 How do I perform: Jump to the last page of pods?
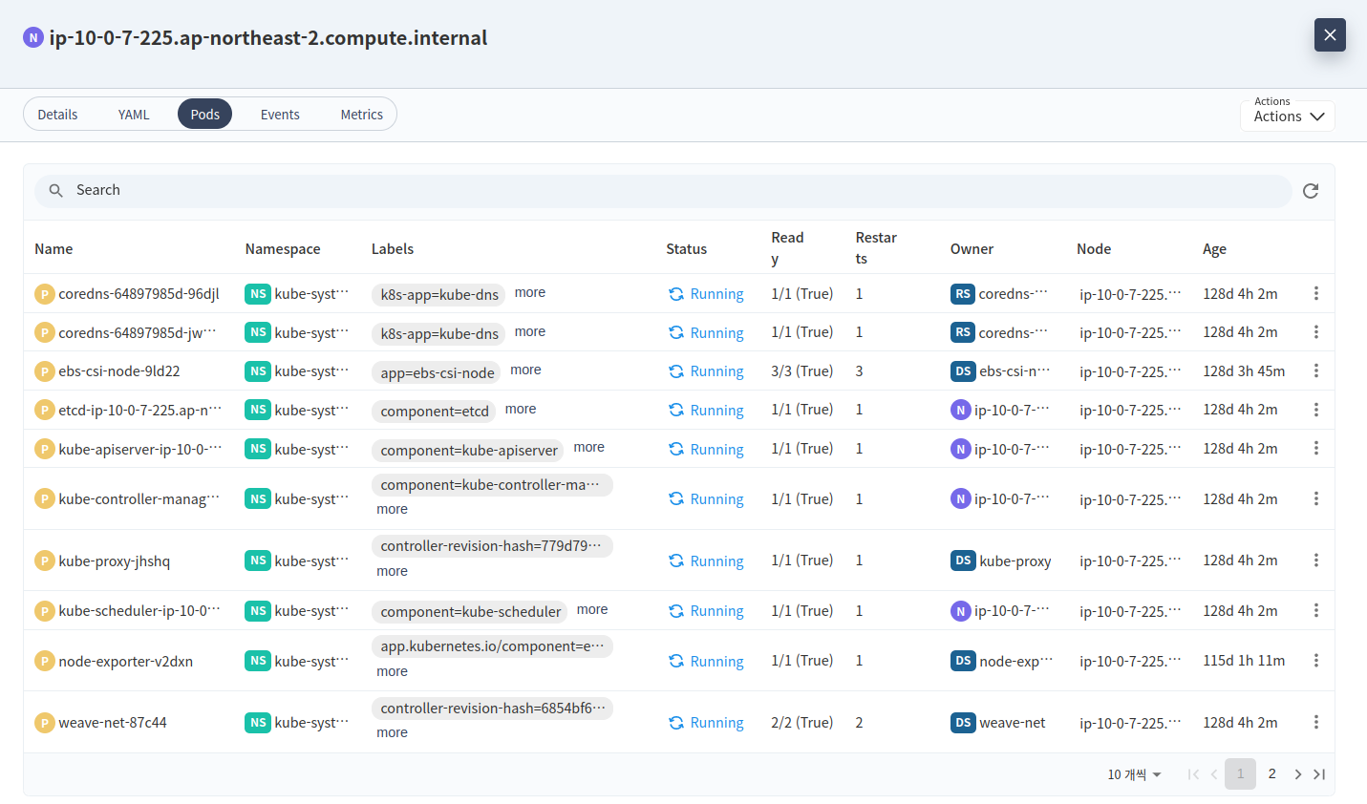click(x=1319, y=774)
